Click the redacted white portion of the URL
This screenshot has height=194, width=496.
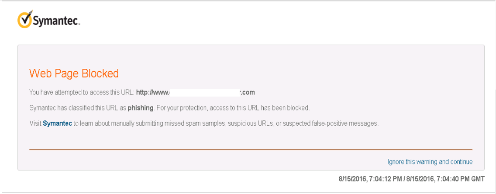tap(204, 92)
